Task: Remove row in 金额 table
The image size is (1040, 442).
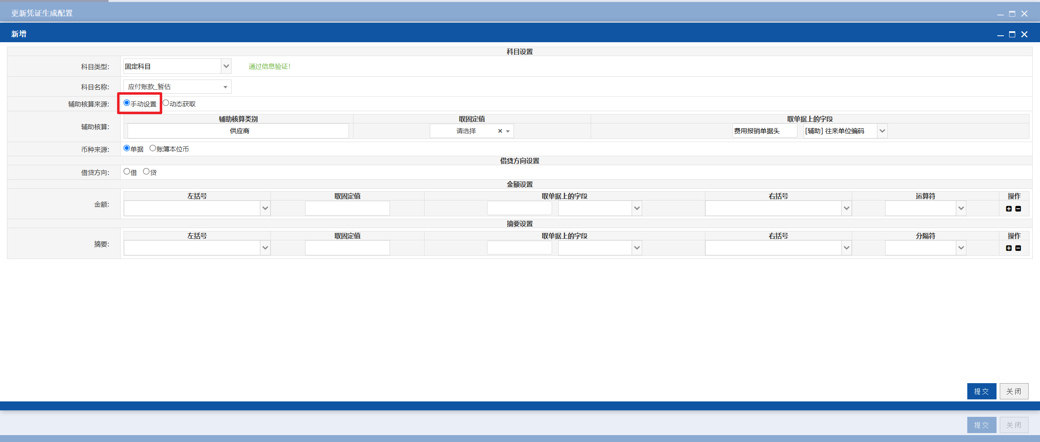Action: [1018, 209]
